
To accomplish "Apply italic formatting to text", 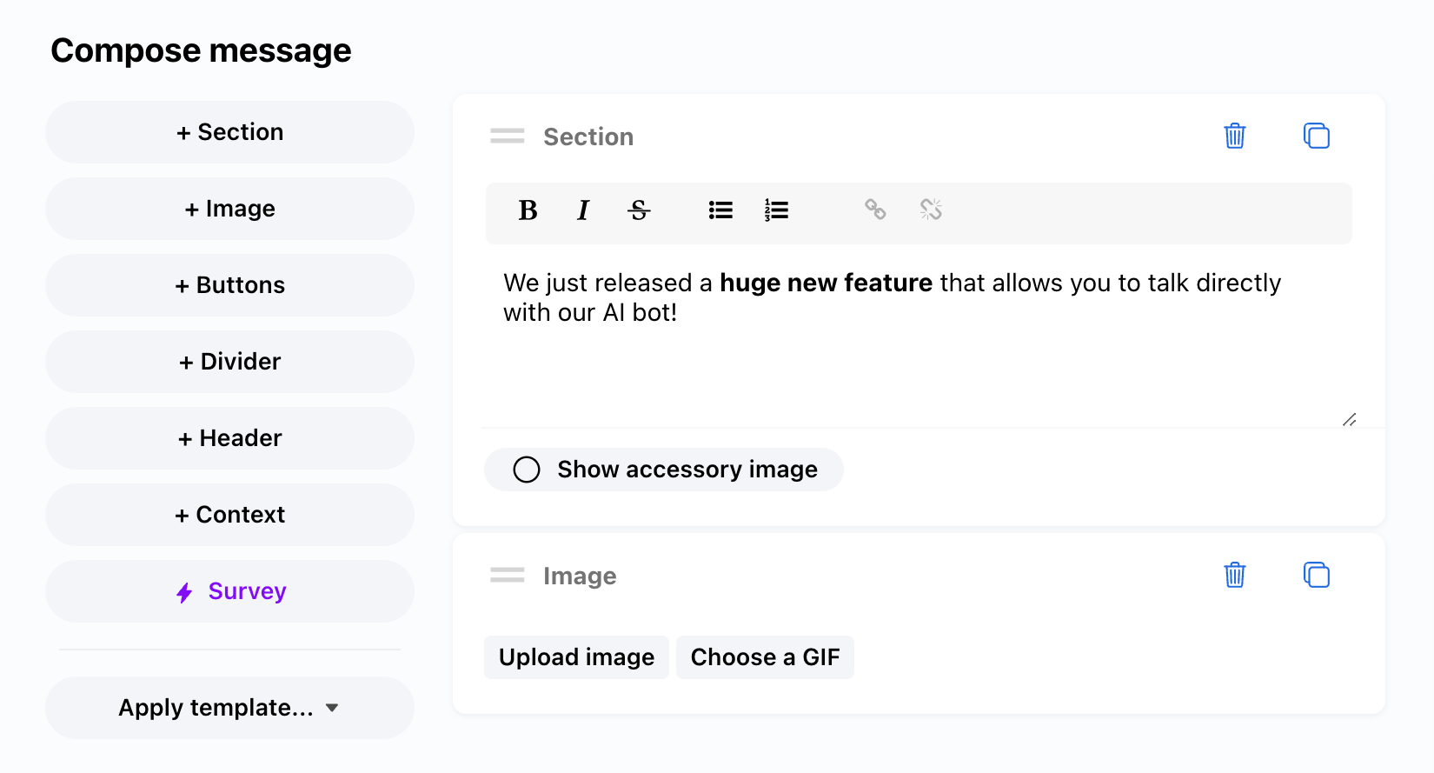I will click(x=583, y=210).
